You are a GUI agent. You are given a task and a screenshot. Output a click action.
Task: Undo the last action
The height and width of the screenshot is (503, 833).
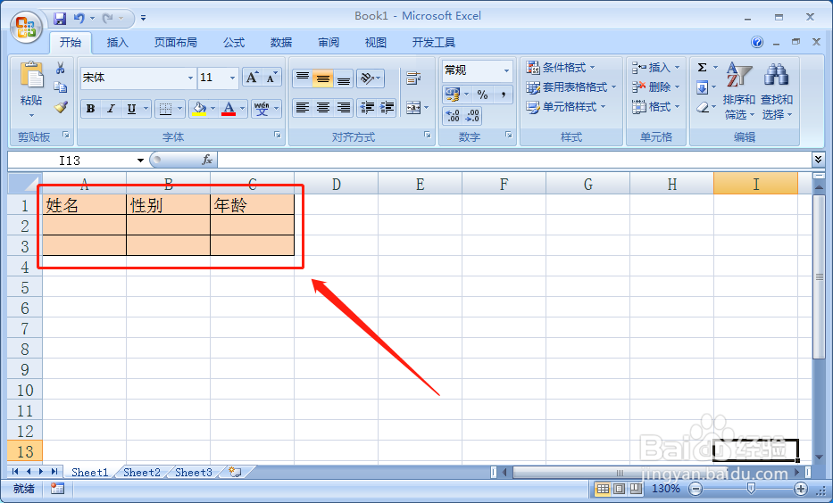79,18
